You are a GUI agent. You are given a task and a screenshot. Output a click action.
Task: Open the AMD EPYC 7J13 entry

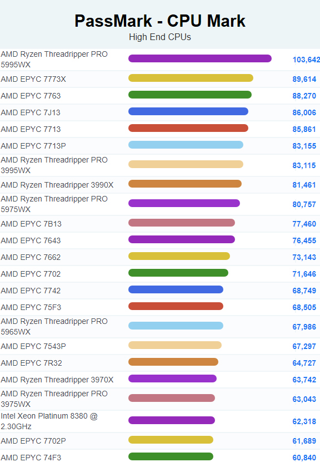(31, 112)
